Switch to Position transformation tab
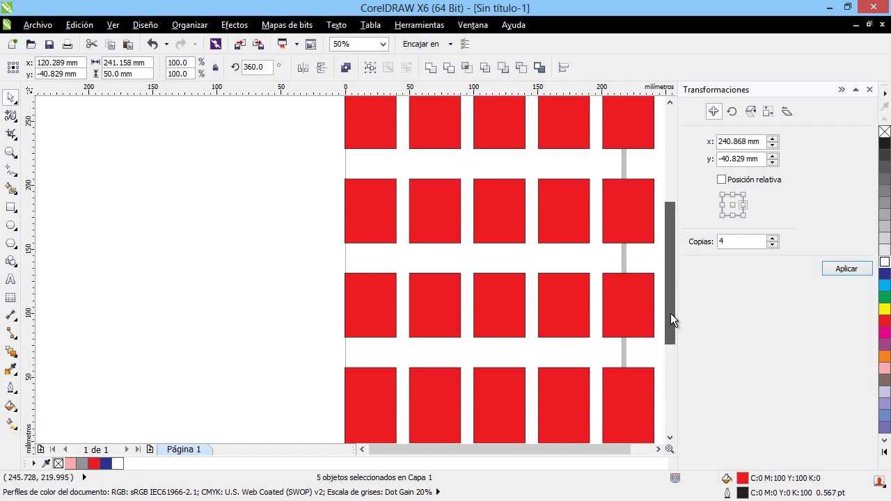 click(713, 111)
